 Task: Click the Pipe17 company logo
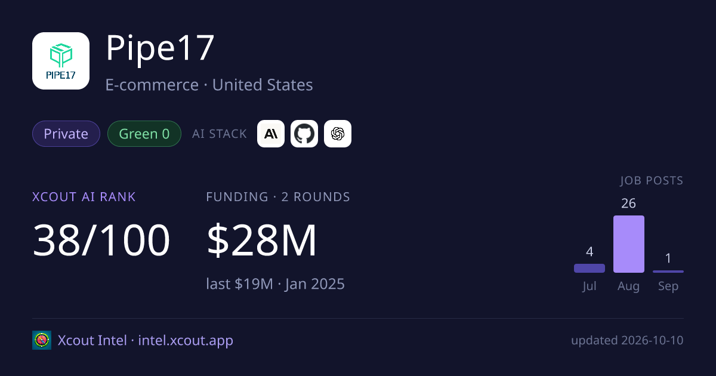pos(61,61)
